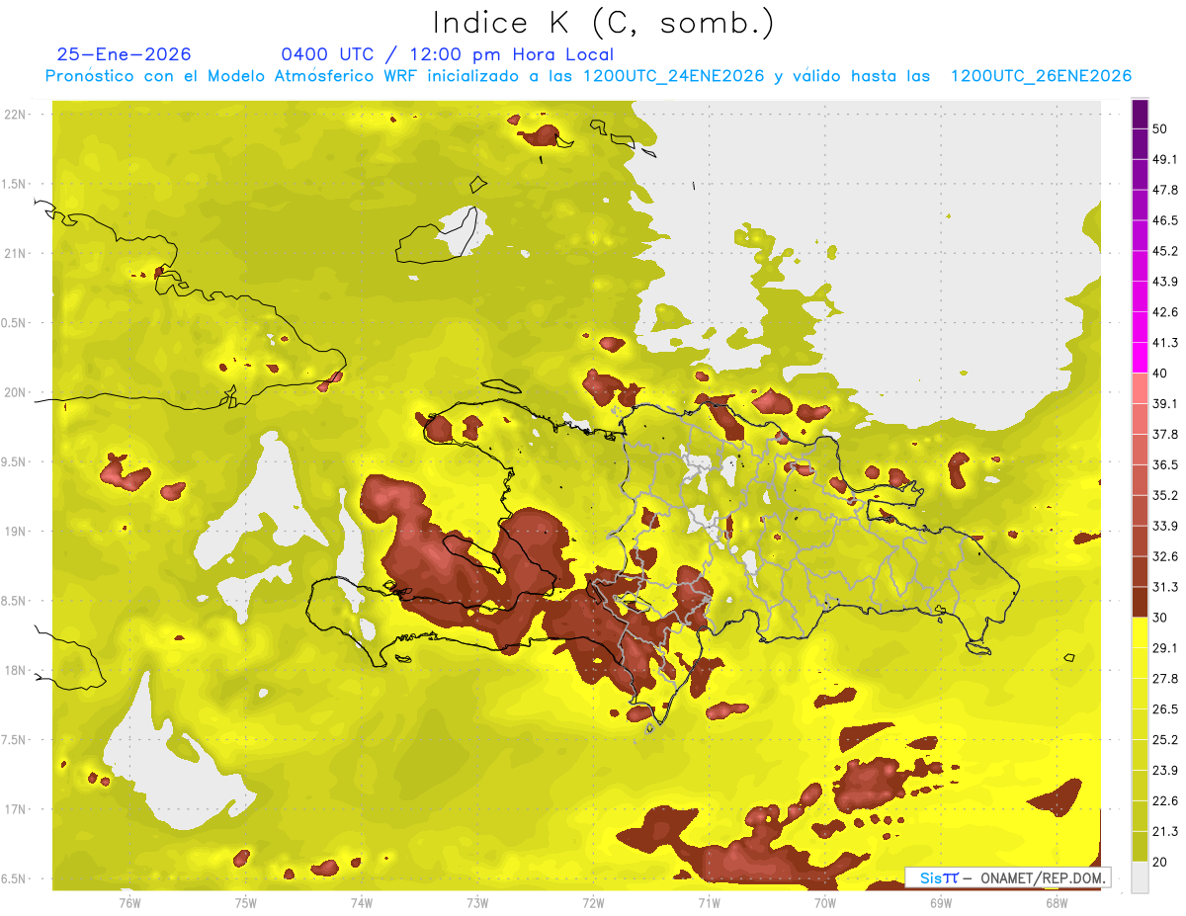This screenshot has height=916, width=1186.
Task: Click the colorbar value '43.9'
Action: tap(1164, 282)
